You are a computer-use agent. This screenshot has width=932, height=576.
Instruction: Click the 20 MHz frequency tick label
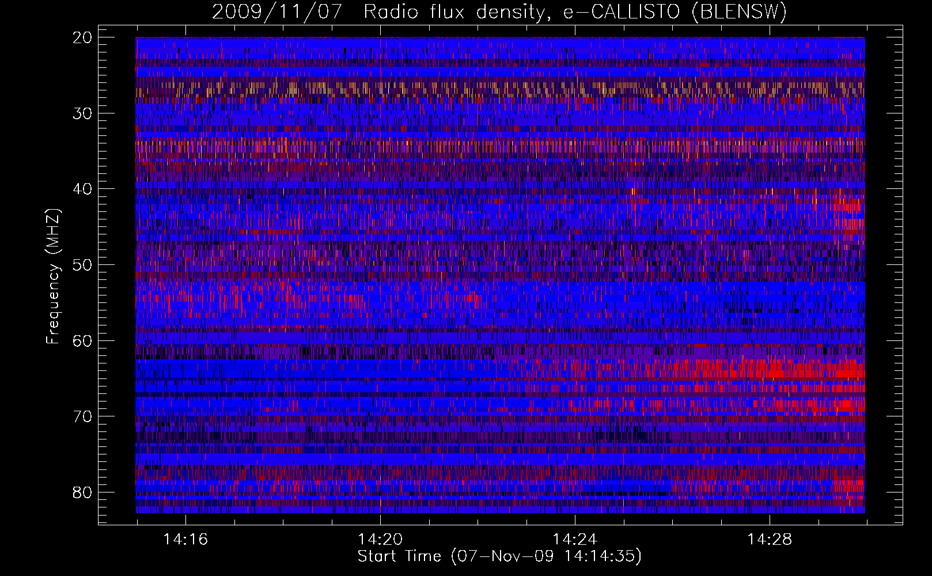click(83, 37)
